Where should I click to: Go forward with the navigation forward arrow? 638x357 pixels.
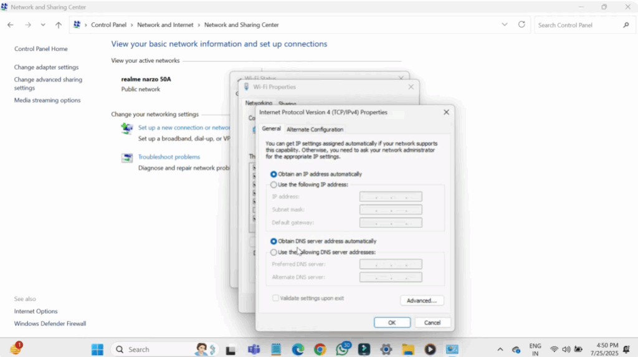27,25
